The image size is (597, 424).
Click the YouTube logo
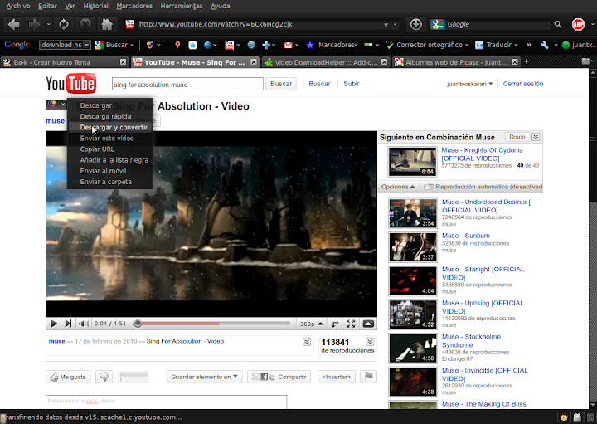point(70,84)
